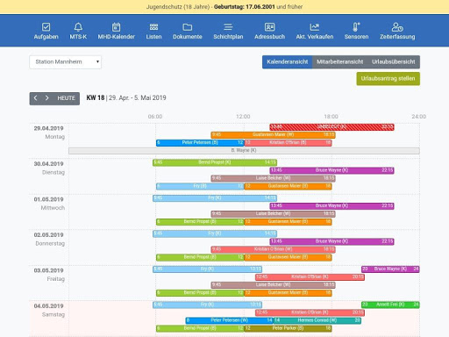The height and width of the screenshot is (337, 449).
Task: Switch to Urlaubsübersicht tab
Action: pos(394,62)
